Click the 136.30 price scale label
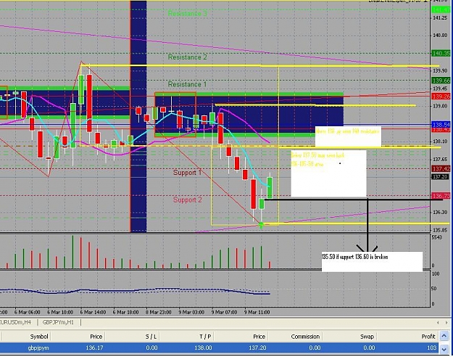The image size is (453, 357). point(440,213)
